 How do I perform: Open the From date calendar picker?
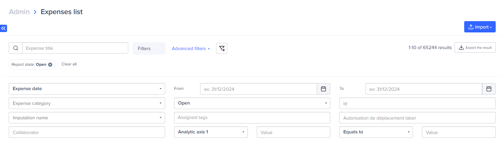[x=323, y=89]
